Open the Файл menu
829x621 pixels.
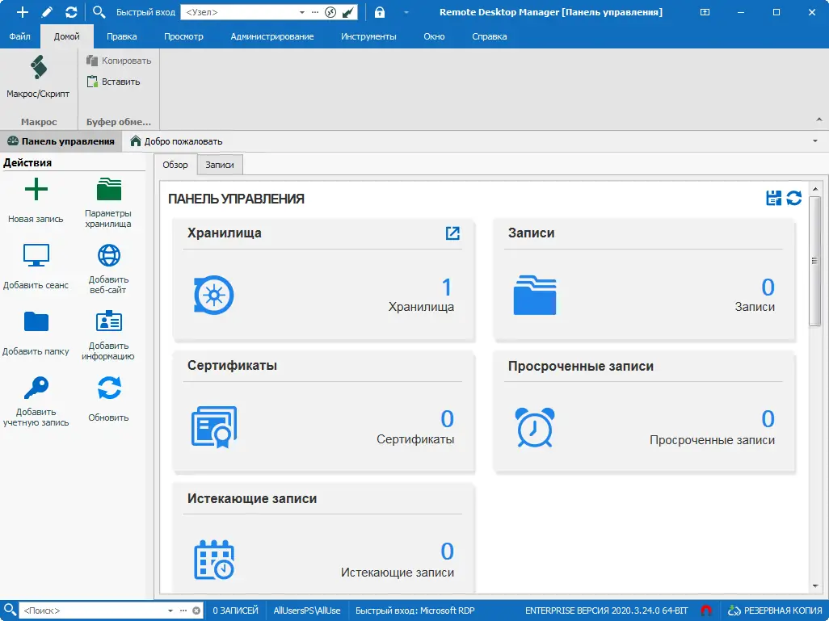point(19,36)
